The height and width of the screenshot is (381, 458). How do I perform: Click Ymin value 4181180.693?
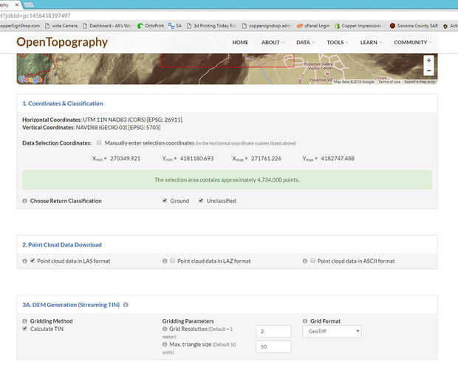coord(196,159)
